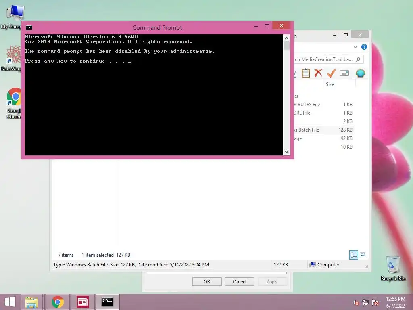Image resolution: width=413 pixels, height=310 pixels.
Task: Click the muted volume tray icon
Action: [355, 302]
